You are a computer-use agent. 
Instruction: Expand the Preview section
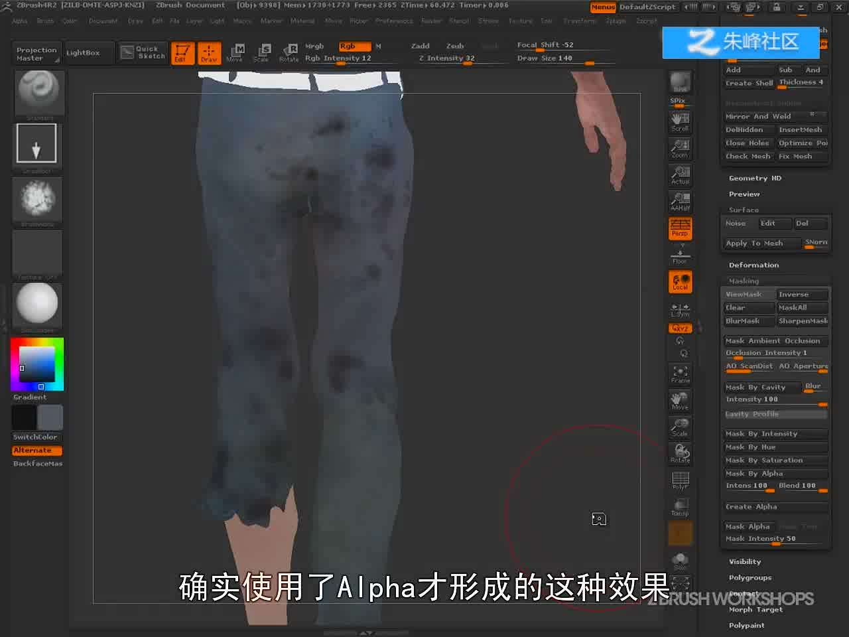(x=744, y=194)
